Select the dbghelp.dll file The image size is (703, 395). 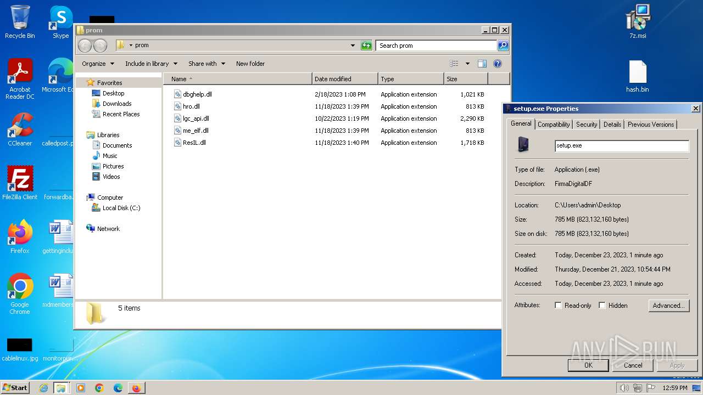tap(197, 94)
